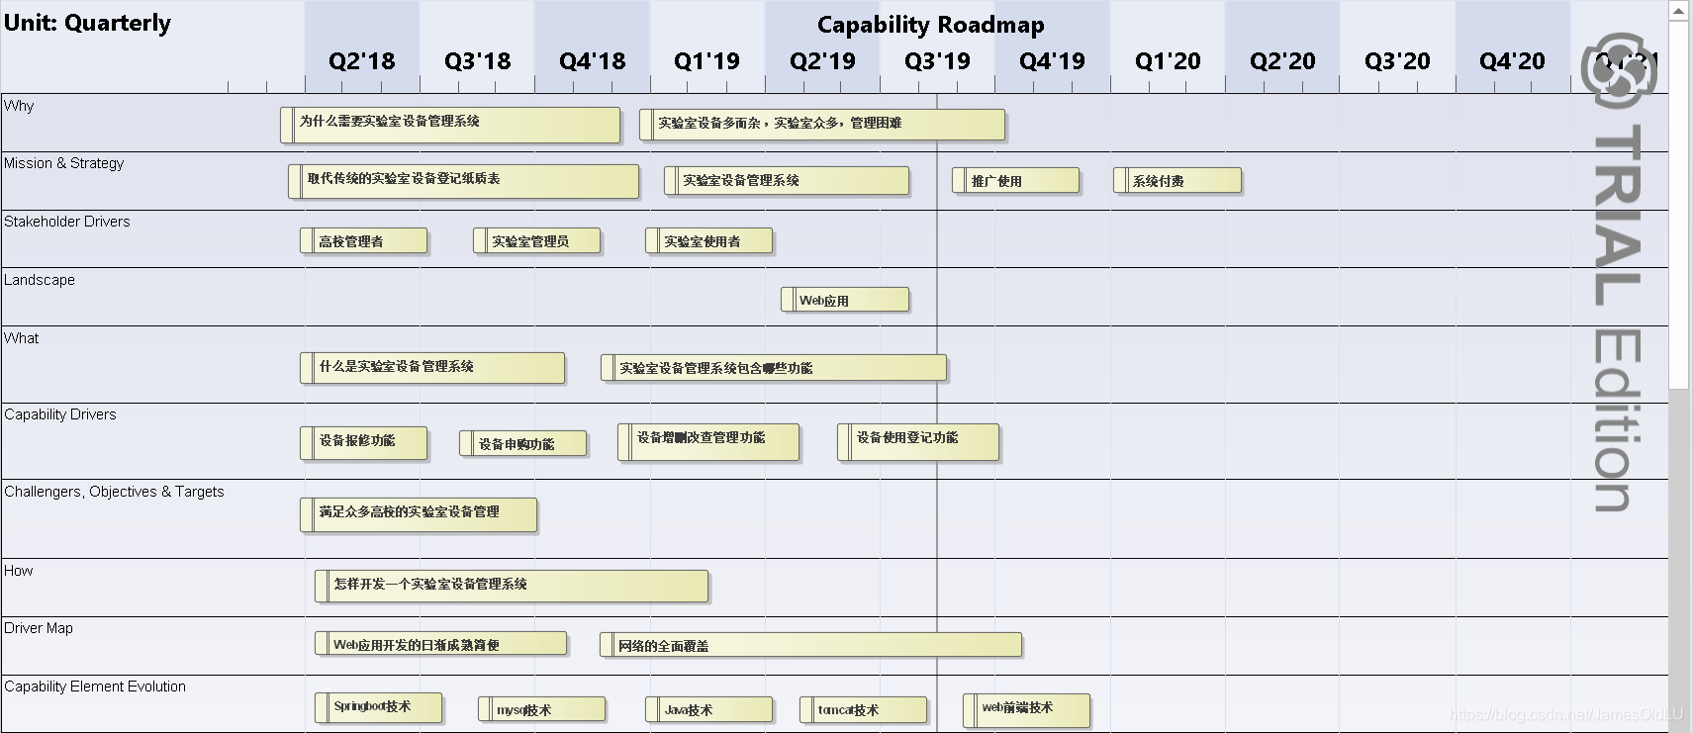1693x733 pixels.
Task: Select the 设备申购功能 driver
Action: click(x=523, y=443)
